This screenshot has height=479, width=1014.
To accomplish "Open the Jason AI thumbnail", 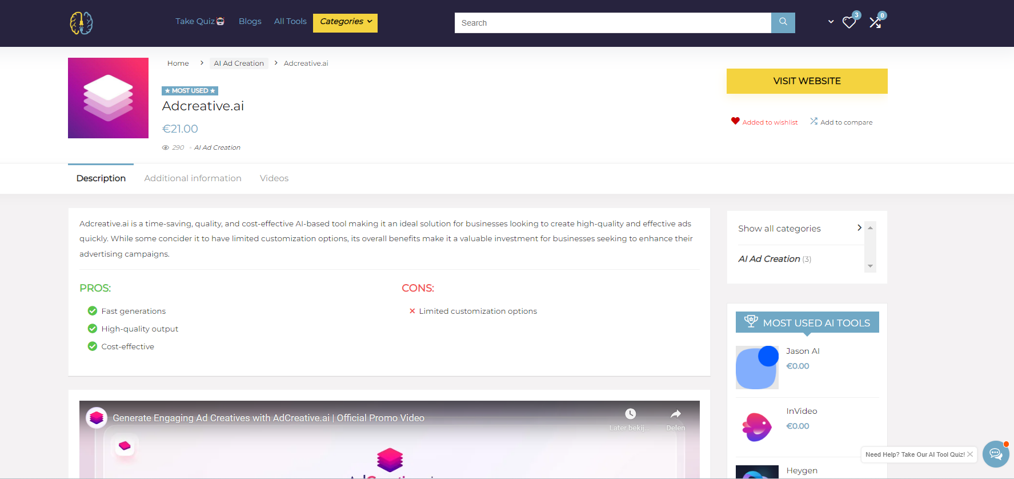I will 757,368.
